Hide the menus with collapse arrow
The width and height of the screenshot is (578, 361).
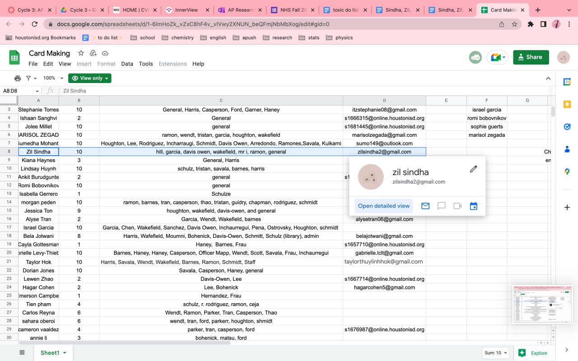click(x=548, y=78)
